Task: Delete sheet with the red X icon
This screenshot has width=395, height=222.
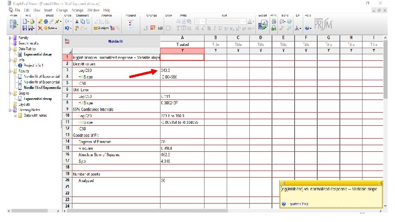Action: (x=40, y=28)
